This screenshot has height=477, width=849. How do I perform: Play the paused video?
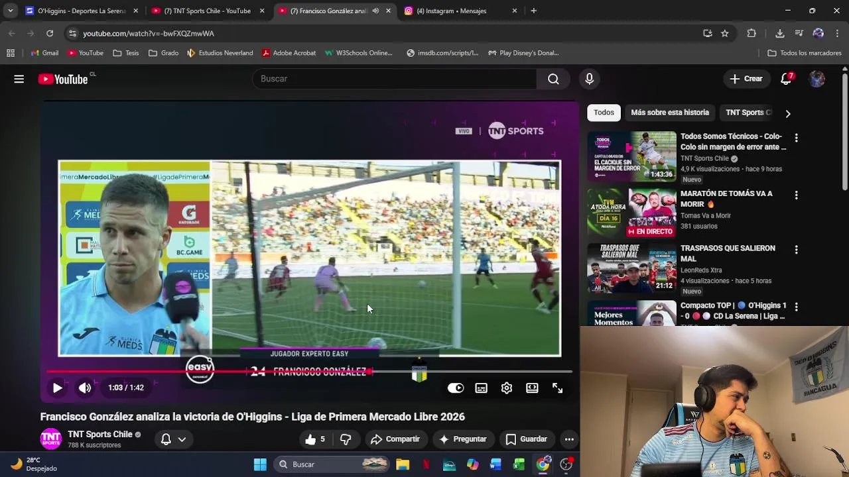(x=57, y=388)
